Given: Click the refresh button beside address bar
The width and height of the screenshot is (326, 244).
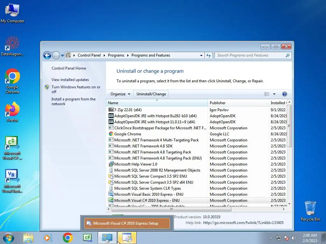Looking at the screenshot, I should click(209, 55).
